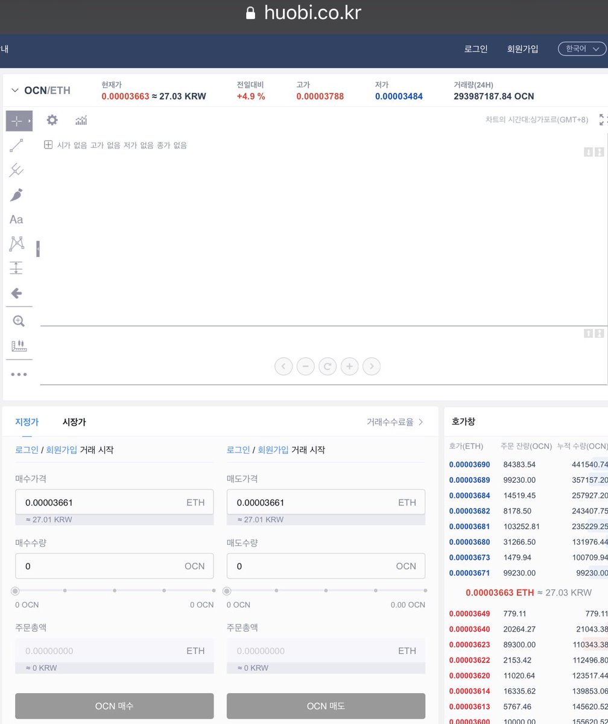Viewport: 608px width, 724px height.
Task: Select ask price 0.00003671 in order book
Action: 470,573
